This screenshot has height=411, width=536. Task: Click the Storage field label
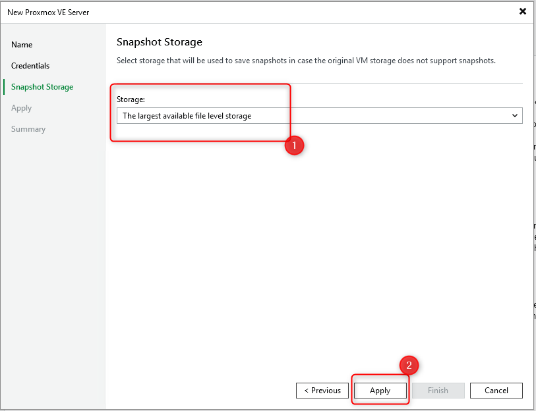[131, 99]
